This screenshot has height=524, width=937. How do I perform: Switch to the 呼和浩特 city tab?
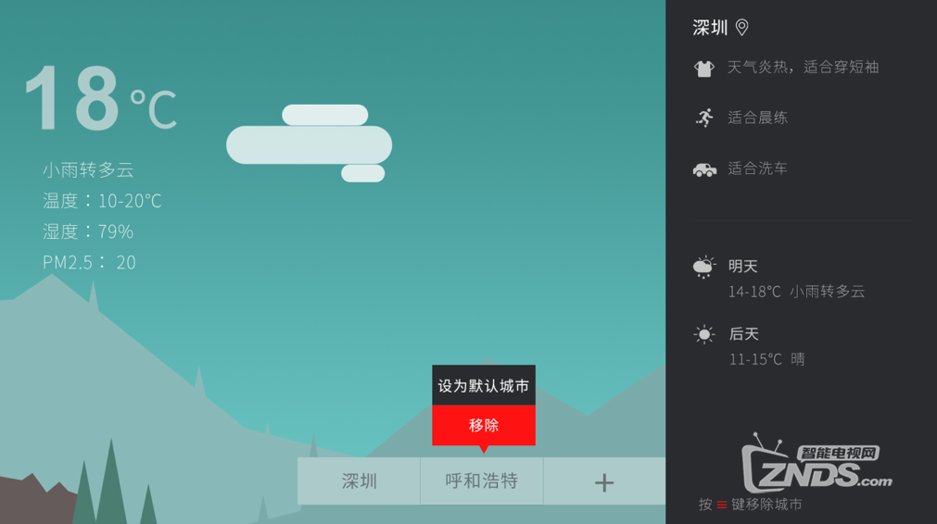point(482,481)
